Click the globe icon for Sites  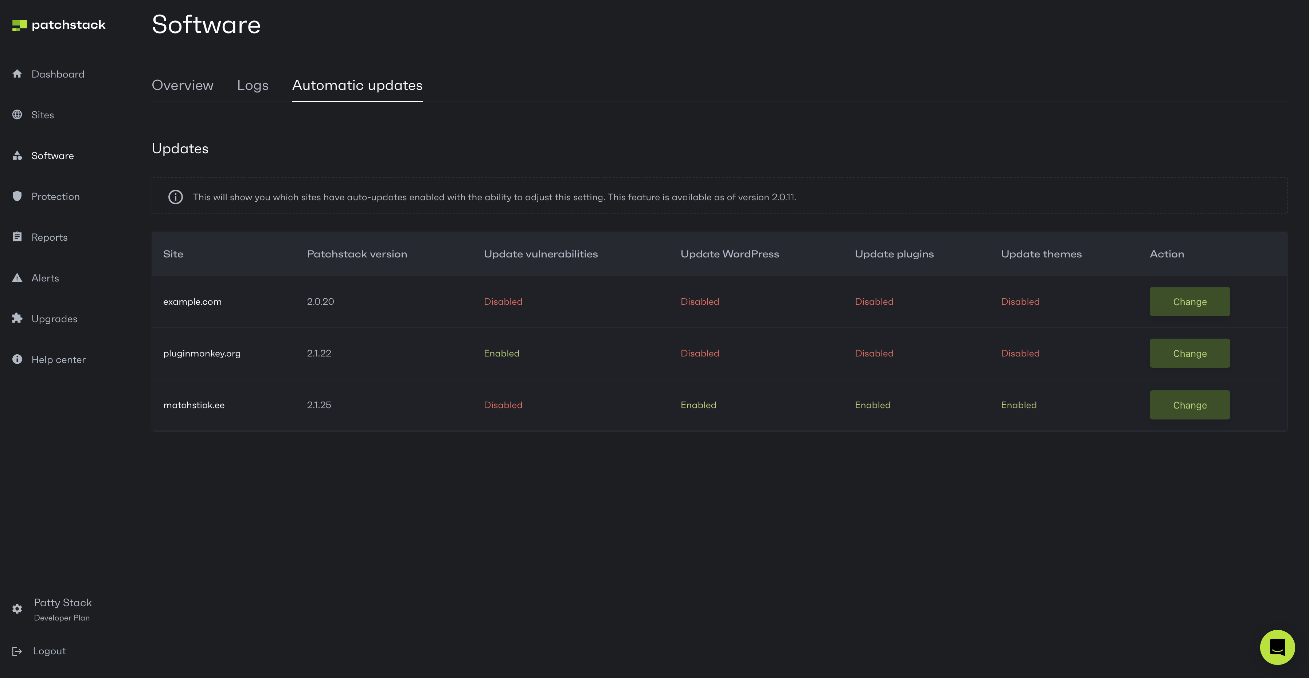[x=17, y=115]
